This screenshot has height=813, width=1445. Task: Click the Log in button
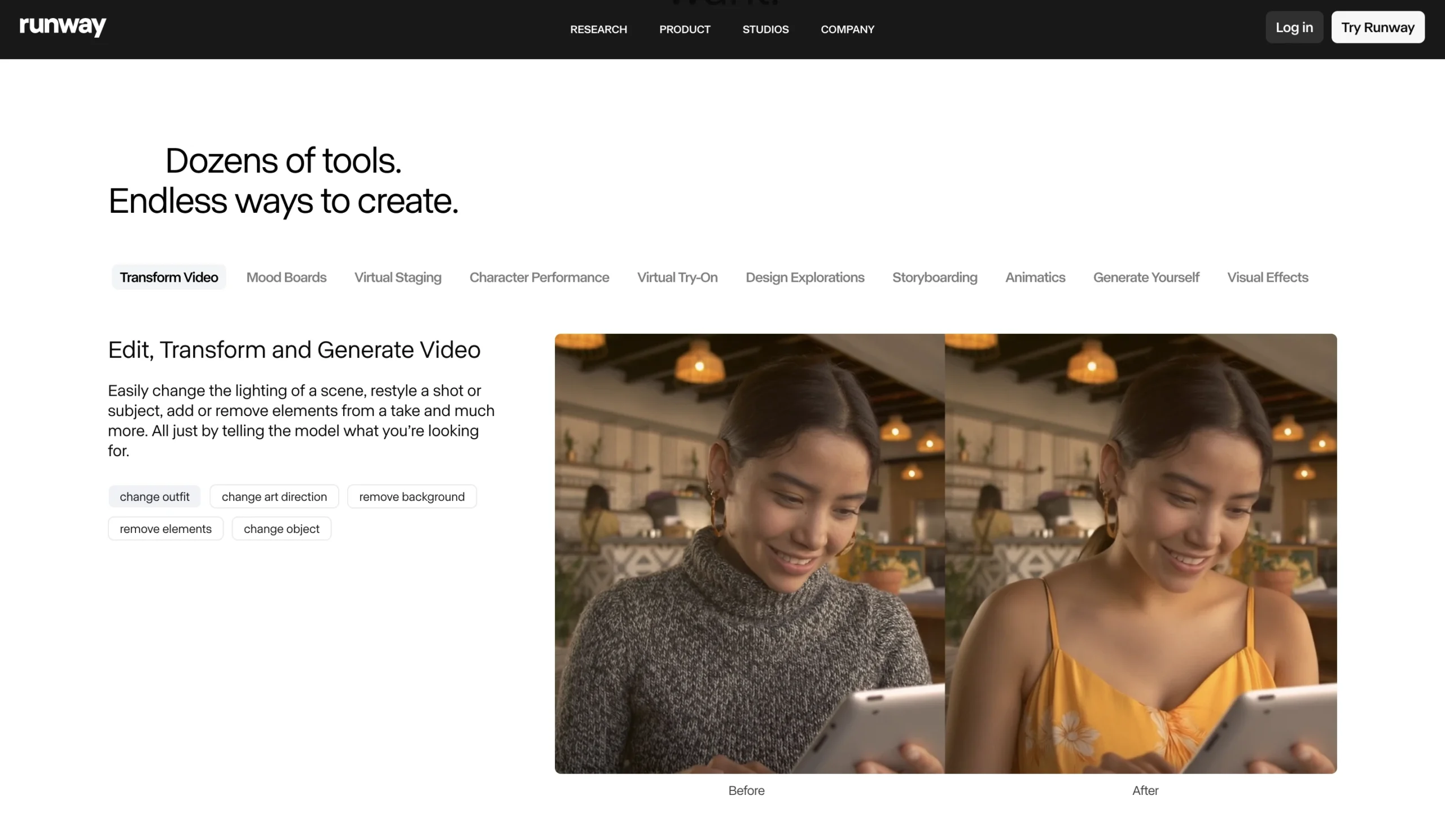(x=1294, y=27)
